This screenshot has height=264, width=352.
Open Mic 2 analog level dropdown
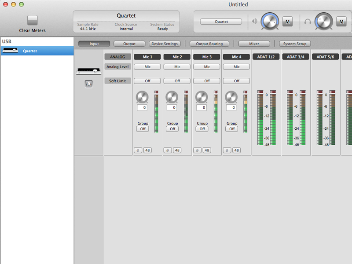coord(177,67)
